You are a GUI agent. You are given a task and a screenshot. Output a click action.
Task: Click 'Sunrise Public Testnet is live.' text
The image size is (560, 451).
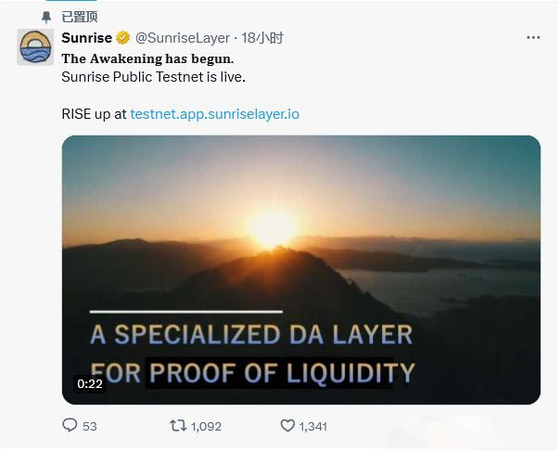pyautogui.click(x=154, y=77)
